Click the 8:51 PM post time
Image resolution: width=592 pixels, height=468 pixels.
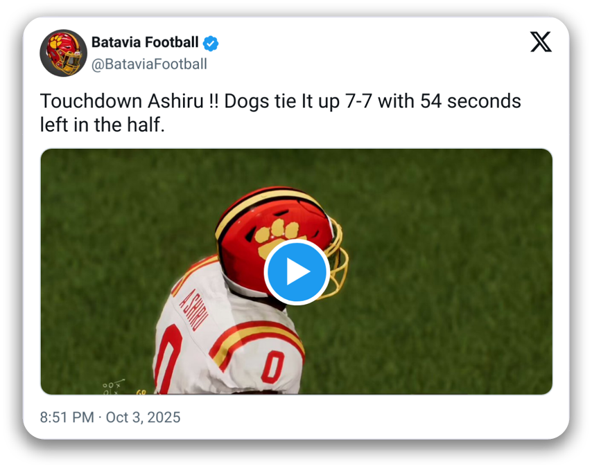click(67, 417)
